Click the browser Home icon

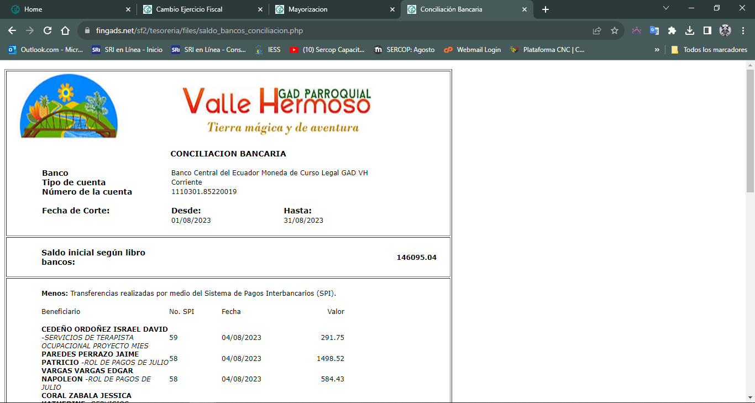coord(65,30)
